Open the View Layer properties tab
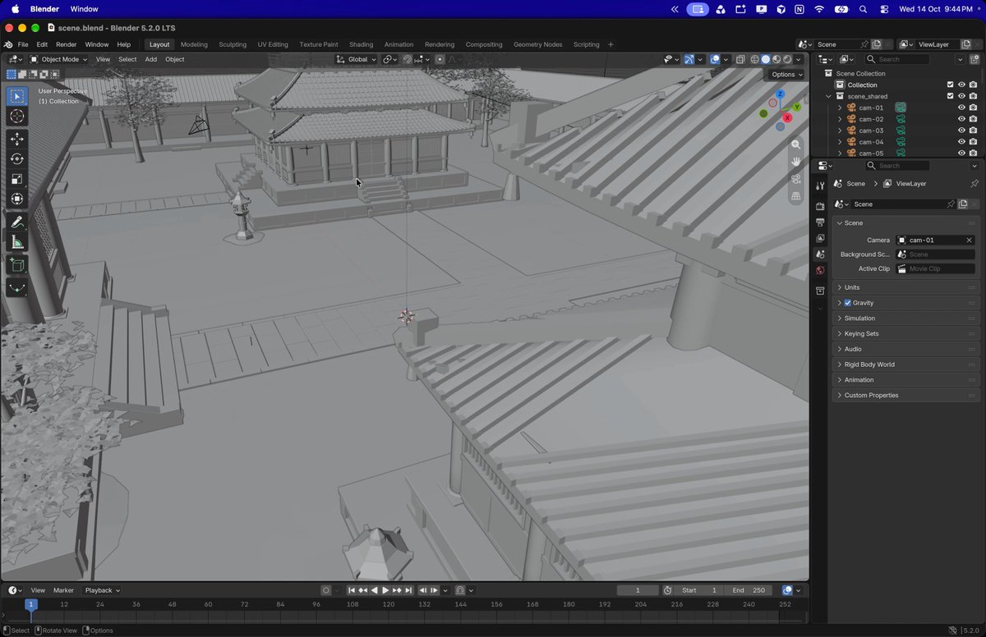The width and height of the screenshot is (986, 637). coord(820,238)
